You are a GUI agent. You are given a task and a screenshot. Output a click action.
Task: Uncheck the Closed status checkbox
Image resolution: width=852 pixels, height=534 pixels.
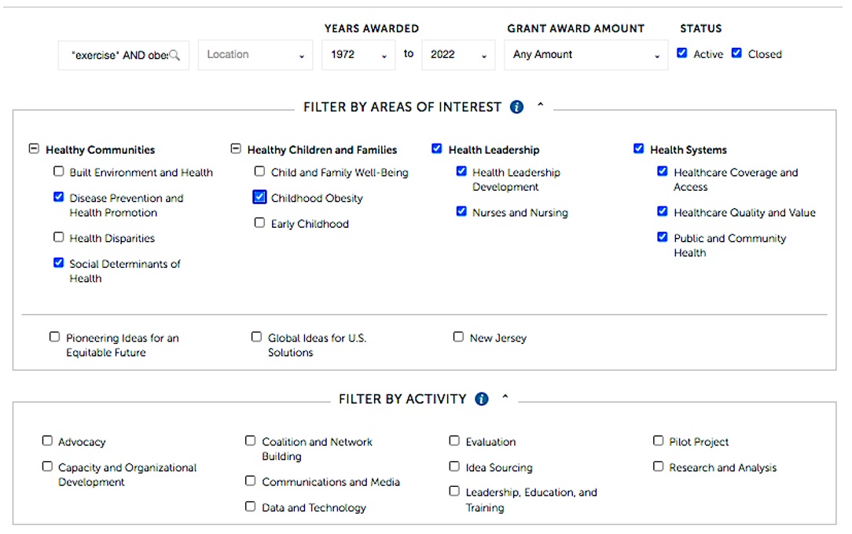(736, 53)
